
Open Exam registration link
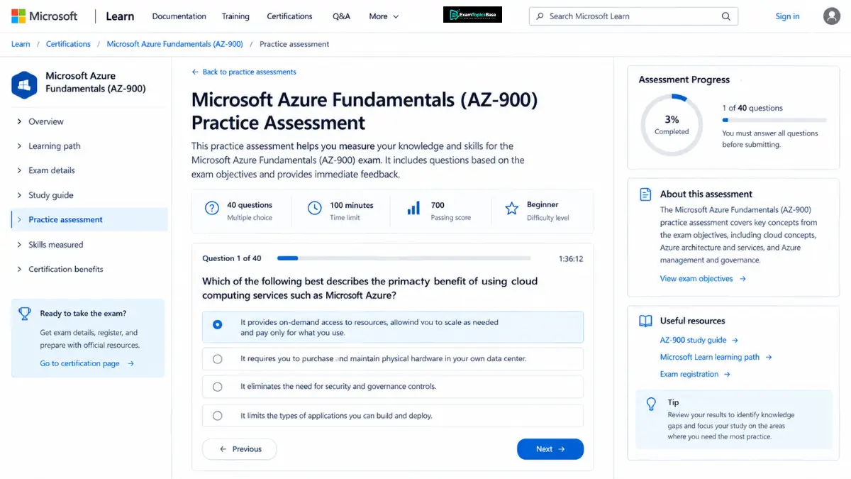(x=695, y=374)
